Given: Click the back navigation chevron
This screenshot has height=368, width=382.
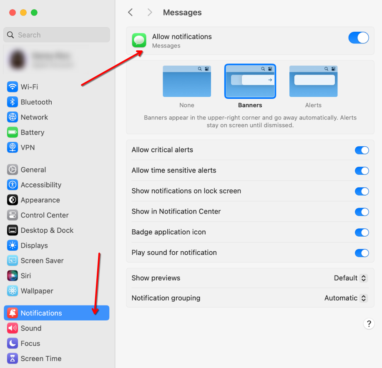Looking at the screenshot, I should click(x=131, y=13).
